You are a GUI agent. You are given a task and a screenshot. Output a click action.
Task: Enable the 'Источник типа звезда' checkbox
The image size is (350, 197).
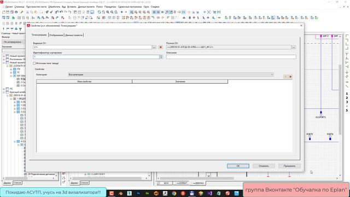click(x=34, y=63)
